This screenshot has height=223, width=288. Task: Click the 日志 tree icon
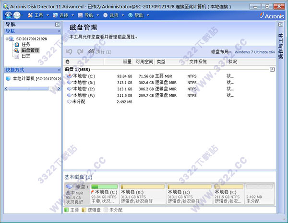(17, 56)
